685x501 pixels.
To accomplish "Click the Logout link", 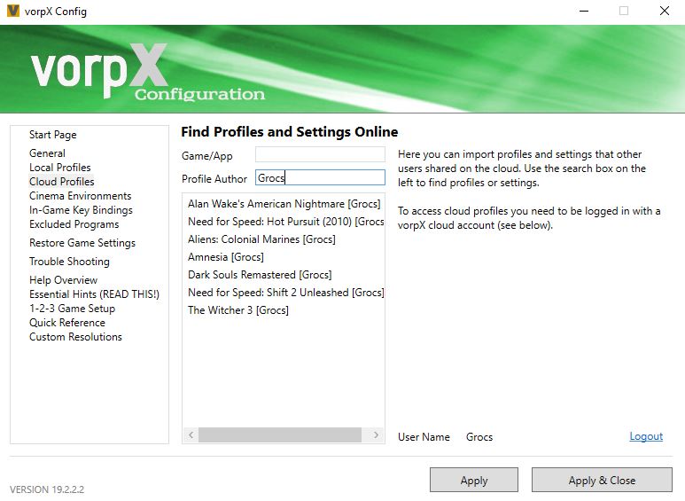I will tap(646, 436).
